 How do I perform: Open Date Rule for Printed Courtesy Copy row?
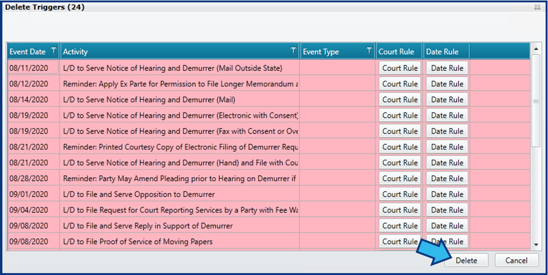pyautogui.click(x=447, y=147)
